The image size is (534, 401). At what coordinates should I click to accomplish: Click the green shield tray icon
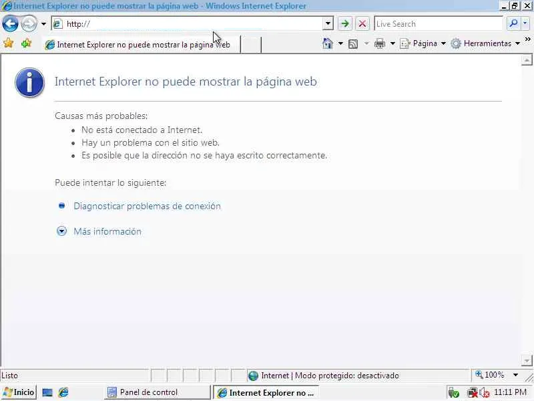454,393
